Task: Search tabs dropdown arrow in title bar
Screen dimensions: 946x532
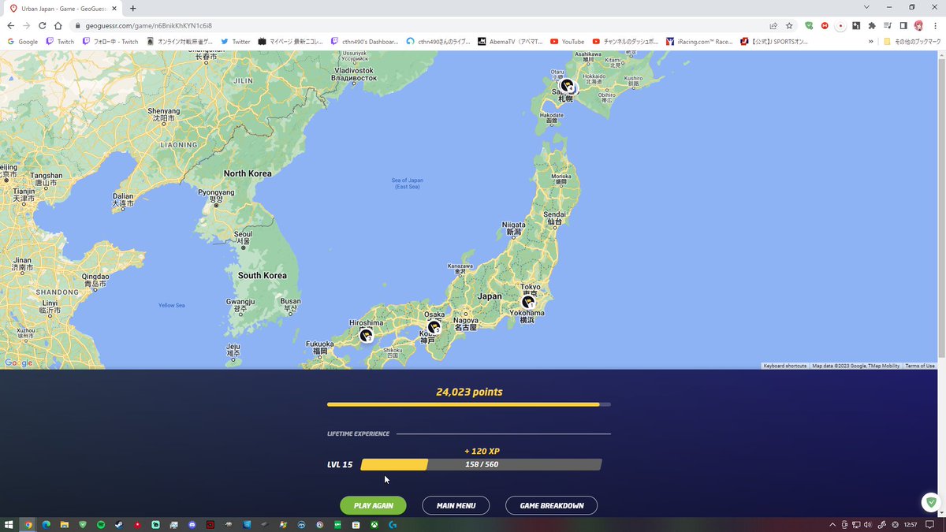Action: [x=866, y=7]
